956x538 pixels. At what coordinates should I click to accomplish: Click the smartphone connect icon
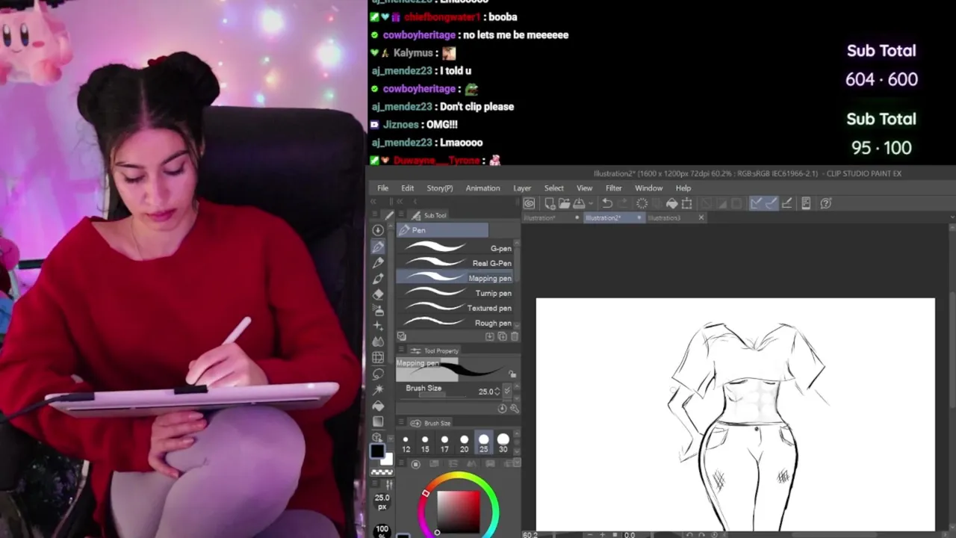tap(806, 203)
